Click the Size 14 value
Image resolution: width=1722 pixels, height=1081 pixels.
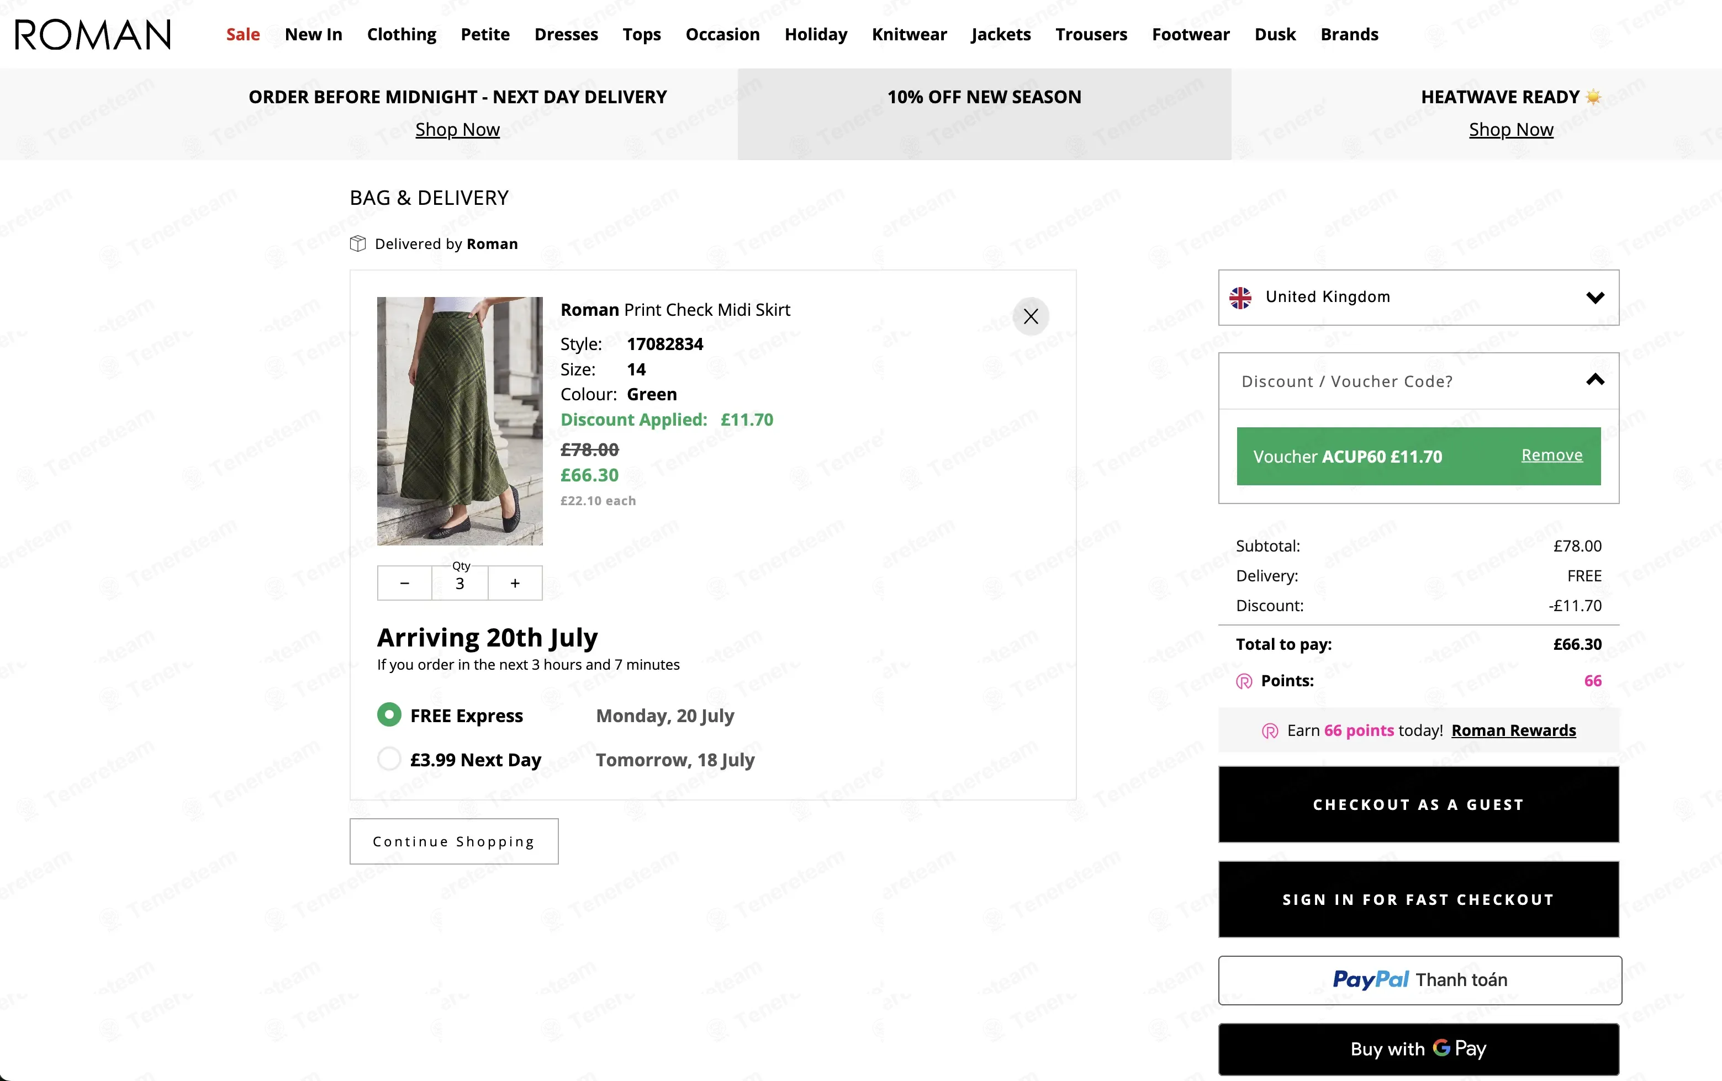pos(636,370)
